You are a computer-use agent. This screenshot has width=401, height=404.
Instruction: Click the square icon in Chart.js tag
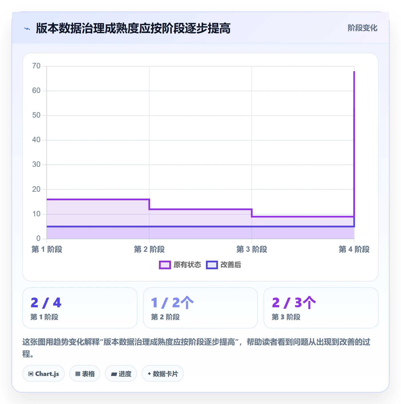pos(31,374)
